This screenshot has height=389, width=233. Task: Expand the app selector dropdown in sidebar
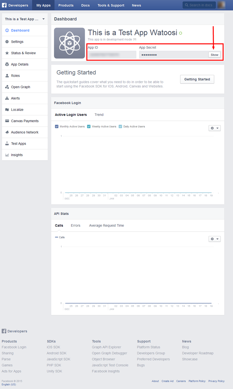tap(43, 19)
